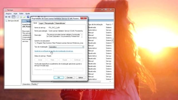Click the services list scroll-down arrow
This screenshot has height=100, width=178.
[x=112, y=79]
